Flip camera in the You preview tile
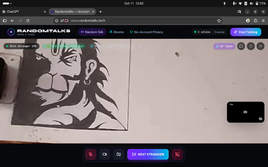 pyautogui.click(x=261, y=119)
